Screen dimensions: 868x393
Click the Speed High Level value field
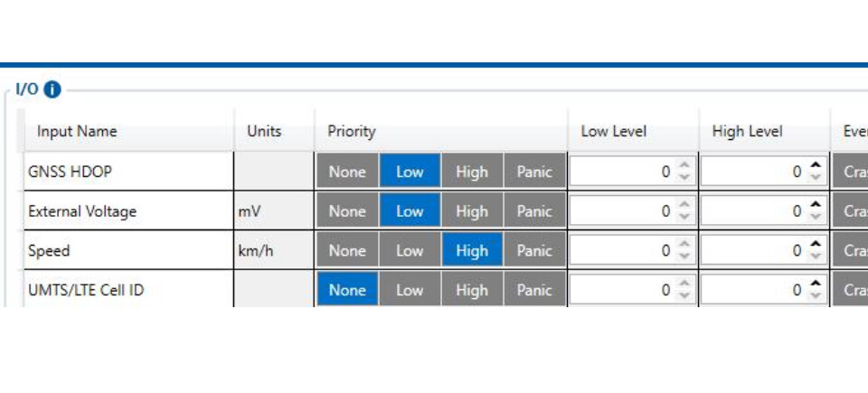pos(754,251)
